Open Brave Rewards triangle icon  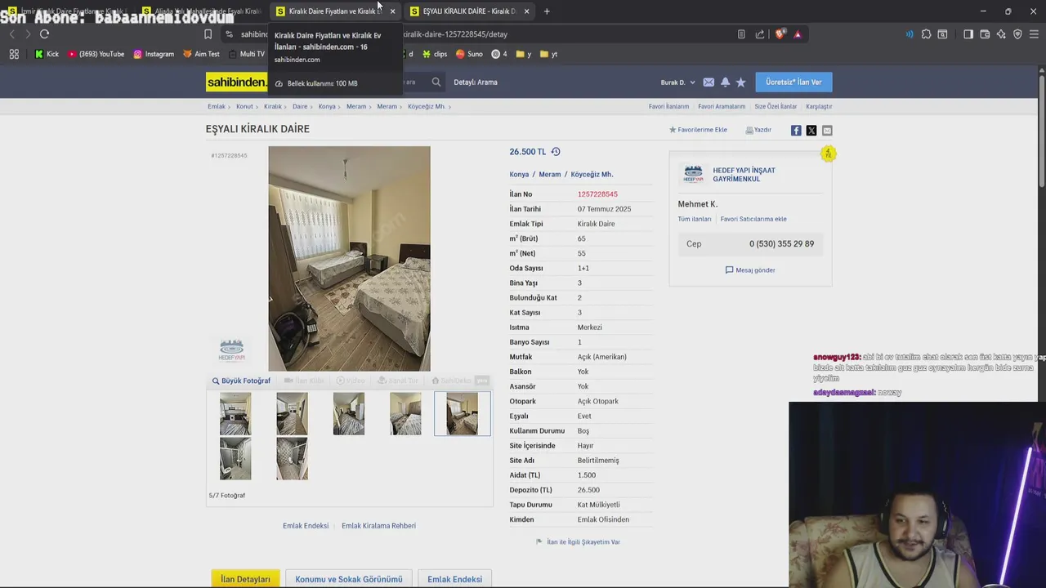click(x=798, y=34)
